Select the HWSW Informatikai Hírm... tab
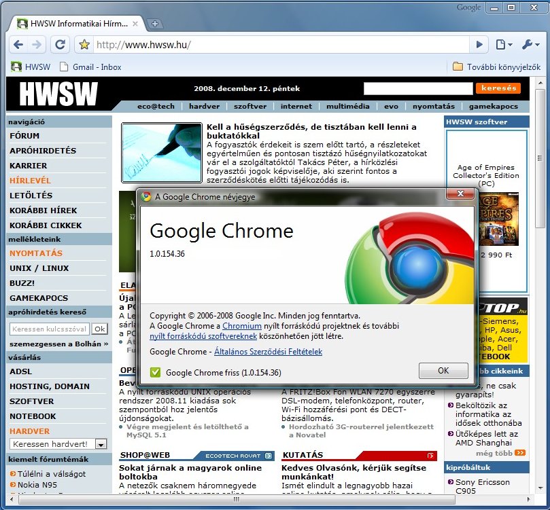Image resolution: width=550 pixels, height=510 pixels. click(78, 24)
